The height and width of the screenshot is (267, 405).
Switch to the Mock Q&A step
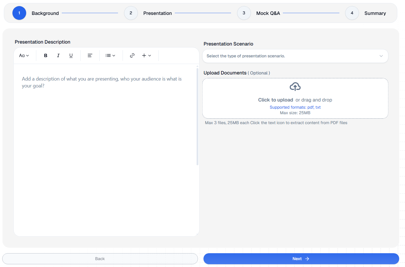point(244,13)
